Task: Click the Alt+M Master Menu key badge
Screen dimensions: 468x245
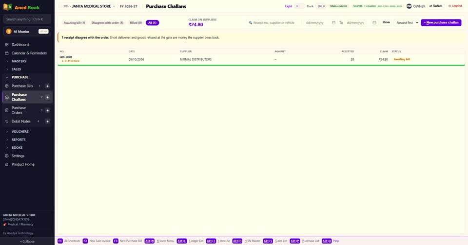Action: [x=150, y=241]
